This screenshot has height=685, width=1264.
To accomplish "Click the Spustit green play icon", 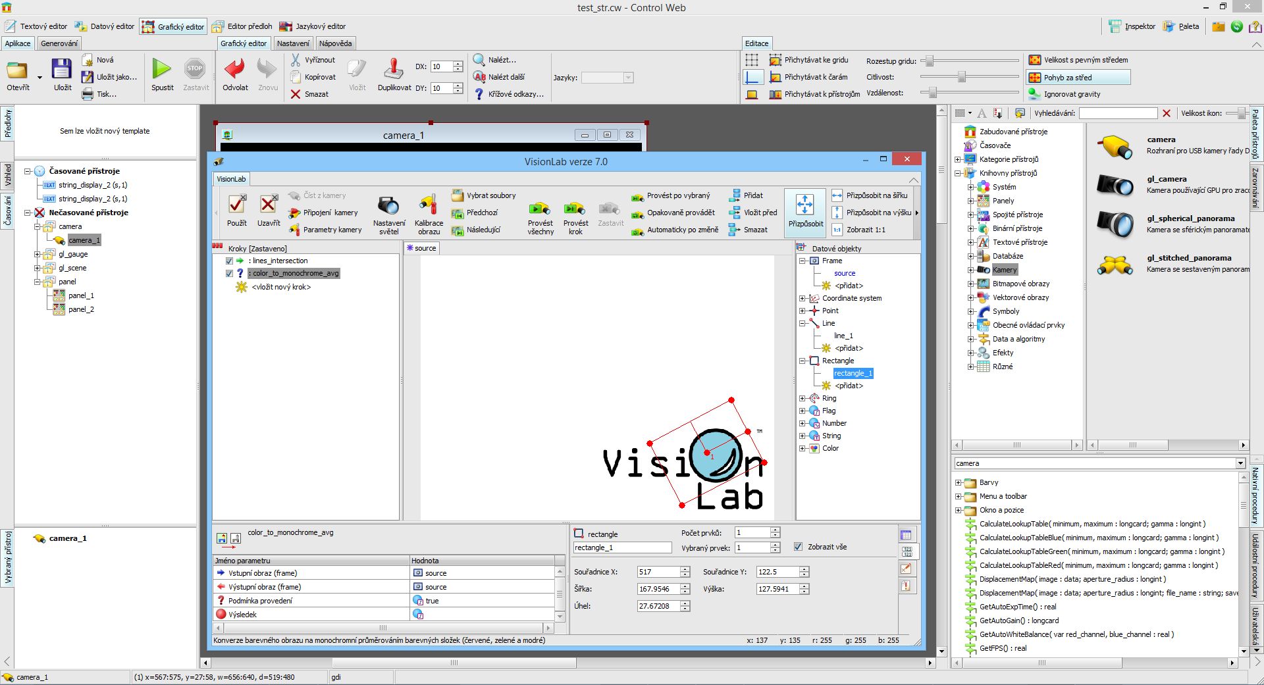I will (161, 69).
